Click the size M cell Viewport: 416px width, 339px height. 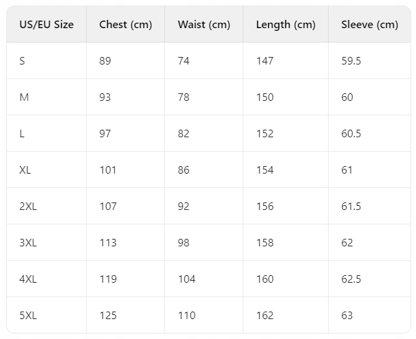24,97
